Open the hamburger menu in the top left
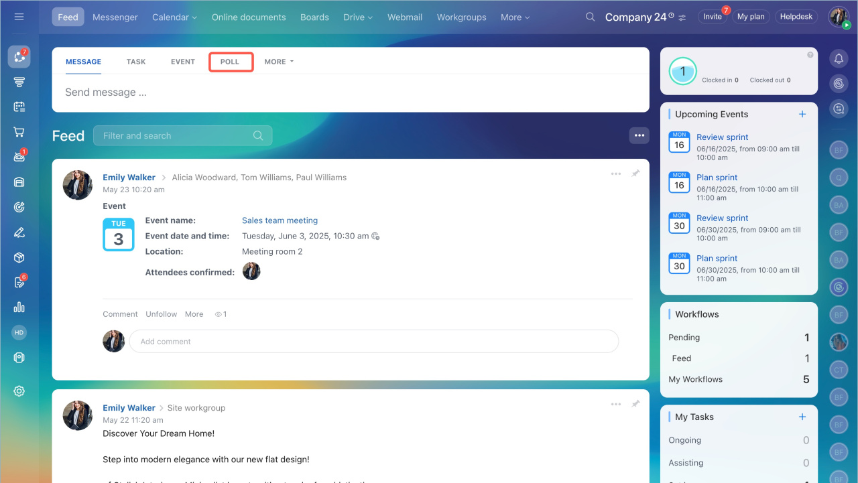Image resolution: width=858 pixels, height=483 pixels. (x=19, y=17)
